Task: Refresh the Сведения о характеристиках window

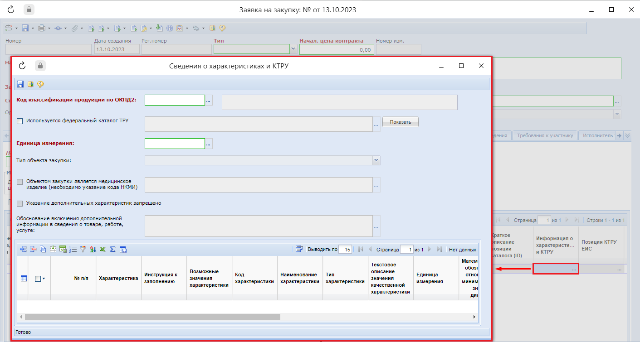Action: coord(22,66)
